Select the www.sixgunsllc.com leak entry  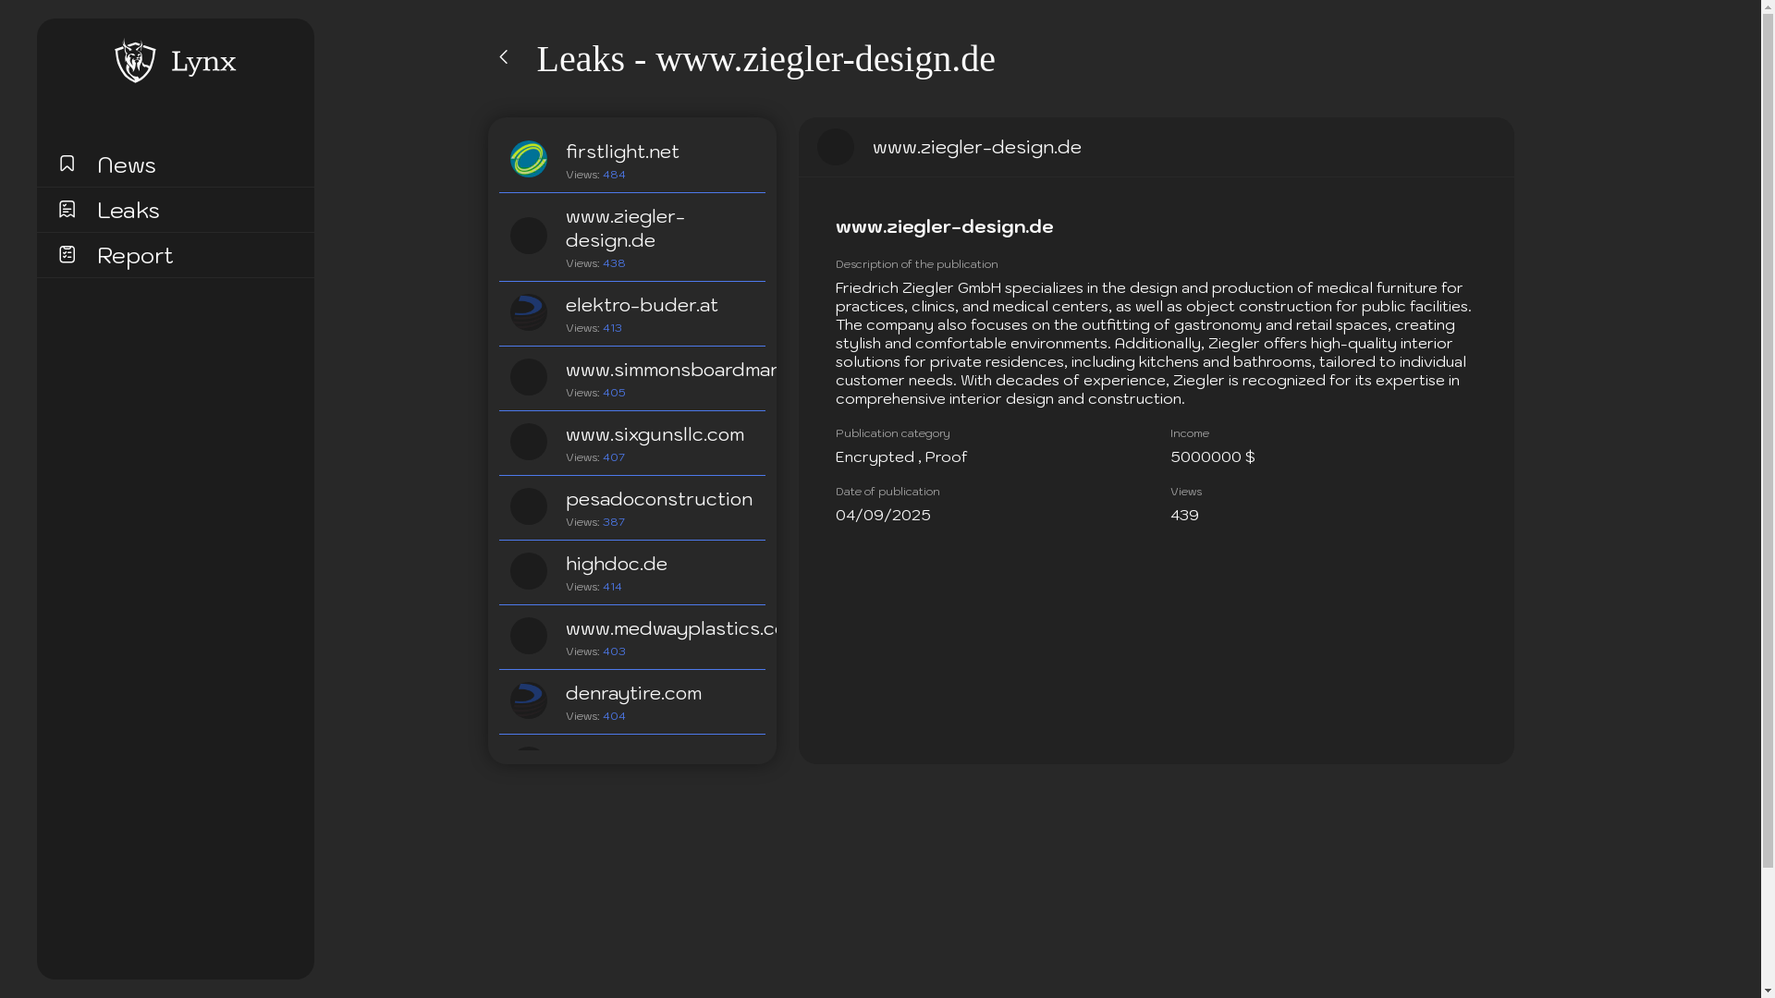tap(655, 434)
